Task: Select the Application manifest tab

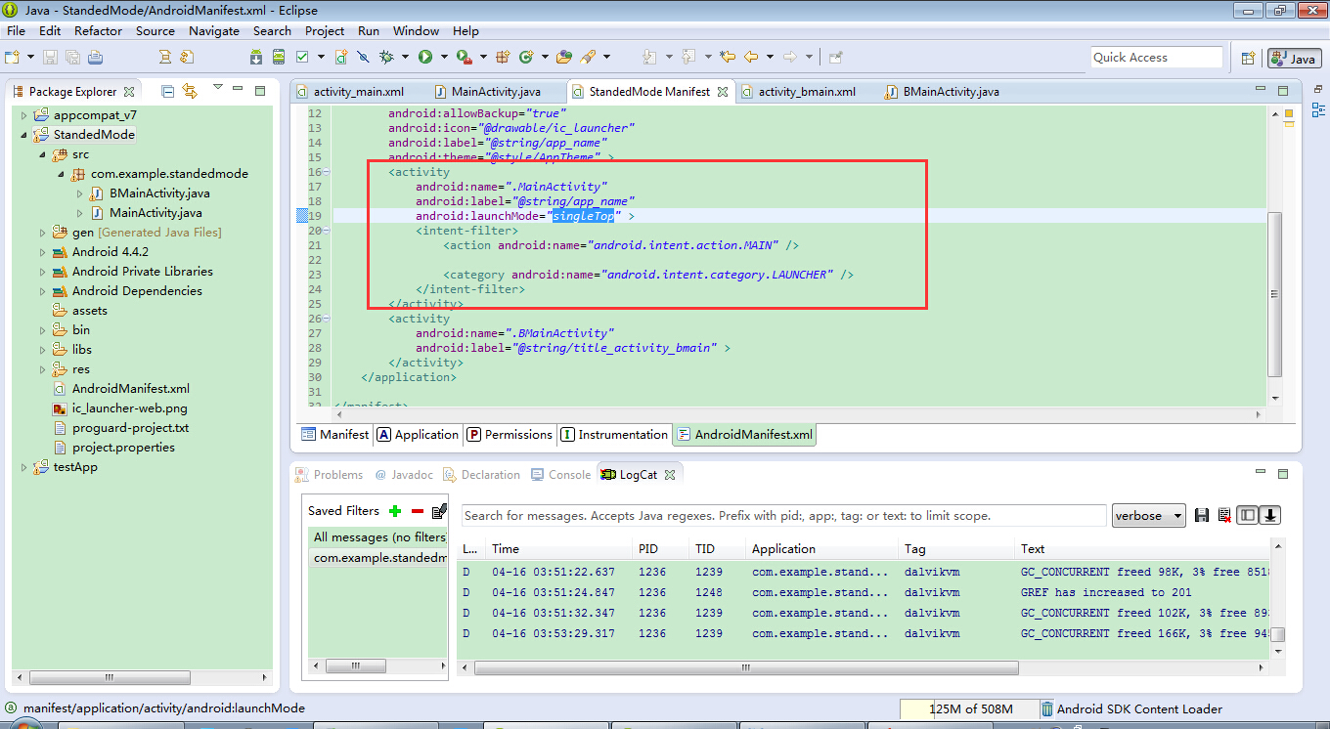Action: pyautogui.click(x=418, y=435)
